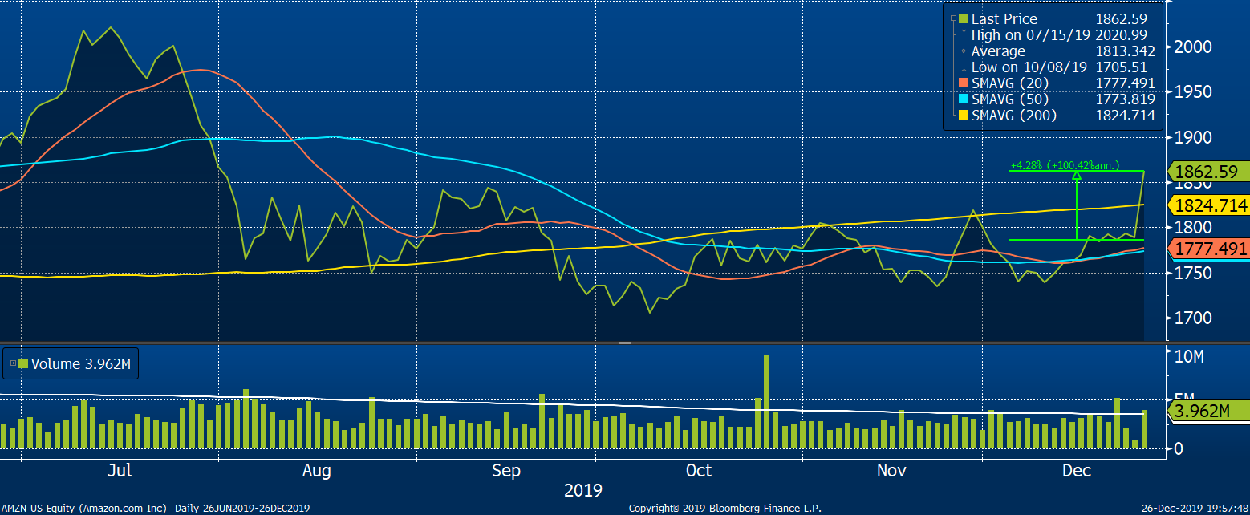Collapse the Last Price legend tree
Screen dimensions: 1250x515
click(952, 18)
